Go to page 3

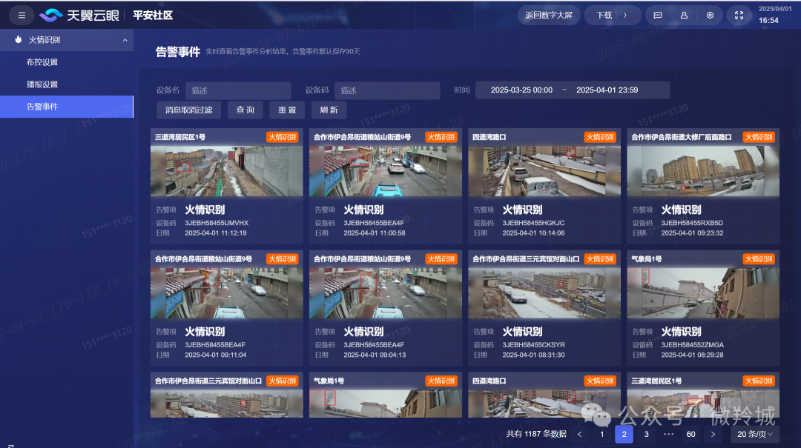click(646, 434)
